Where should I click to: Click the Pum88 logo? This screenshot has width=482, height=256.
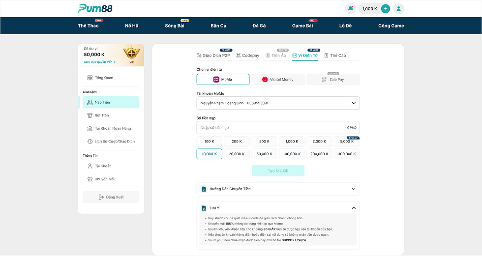95,8
